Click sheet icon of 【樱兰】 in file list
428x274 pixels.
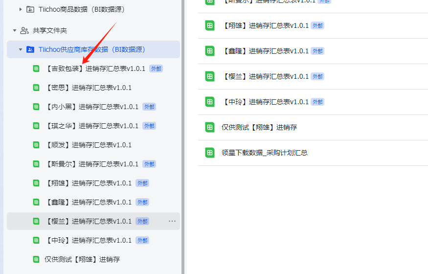[210, 76]
